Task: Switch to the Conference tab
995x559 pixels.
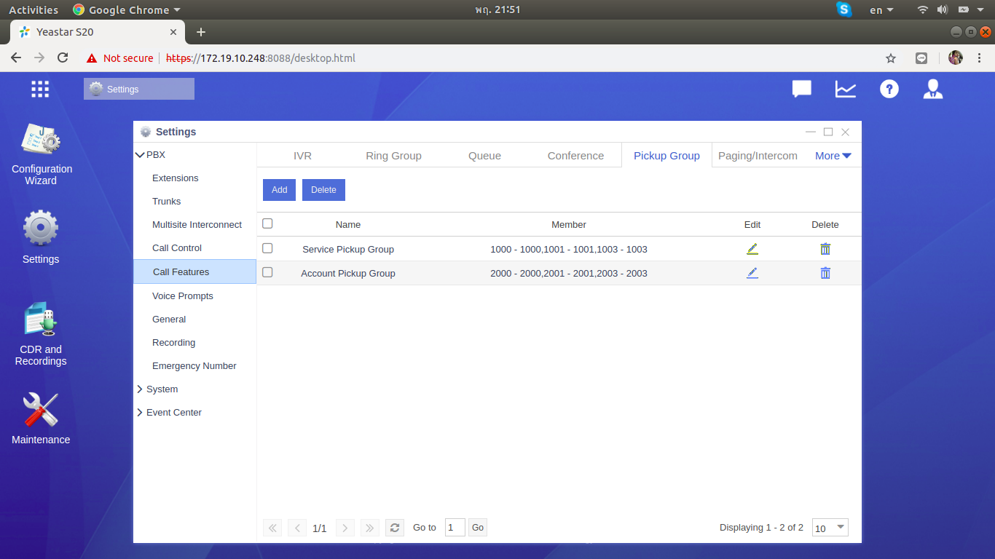Action: tap(575, 156)
